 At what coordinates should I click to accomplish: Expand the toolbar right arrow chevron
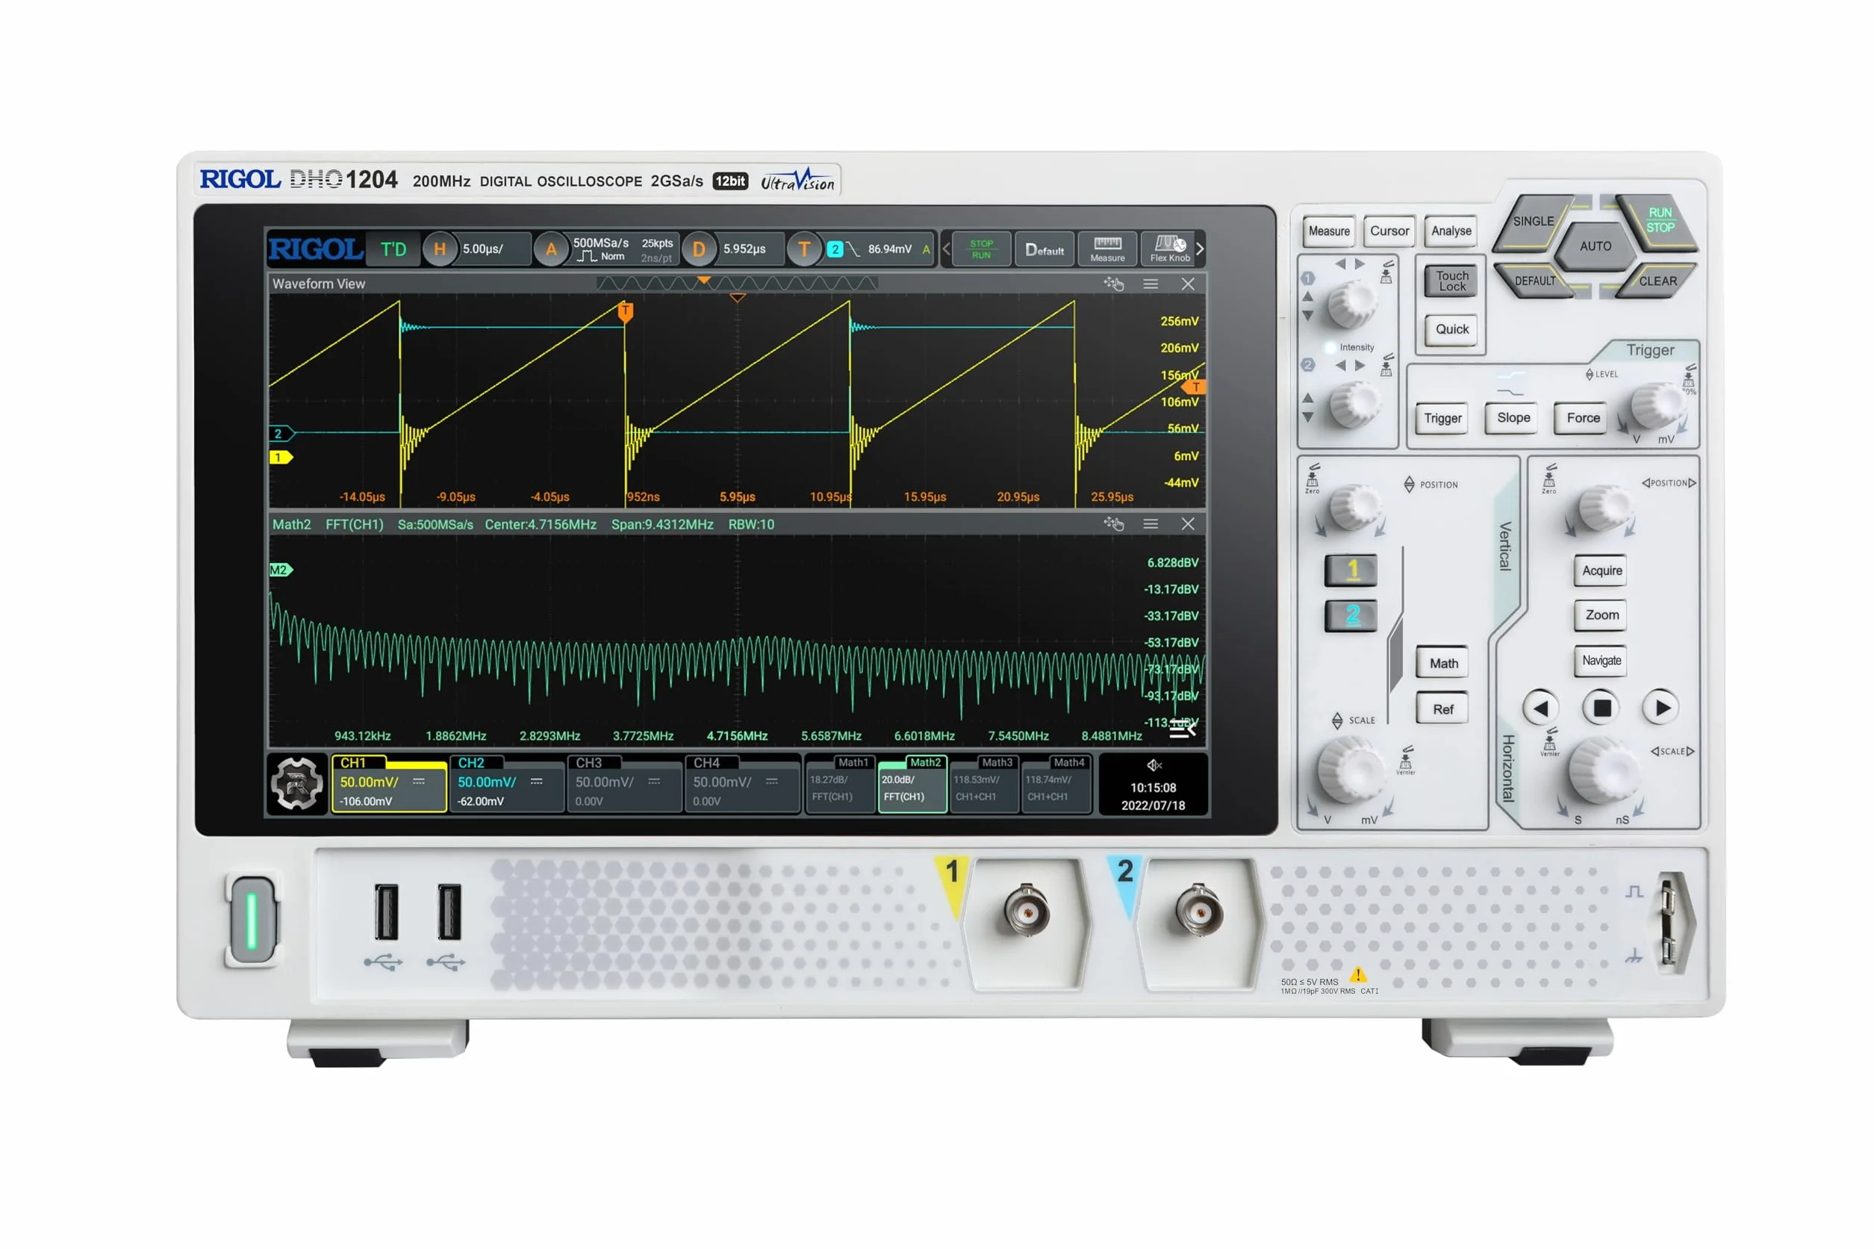pos(1199,249)
